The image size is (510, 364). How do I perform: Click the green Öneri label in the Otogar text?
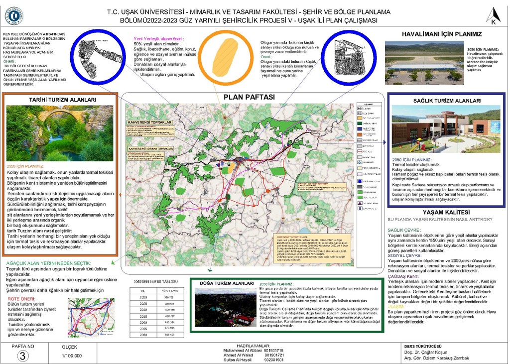(x=266, y=57)
